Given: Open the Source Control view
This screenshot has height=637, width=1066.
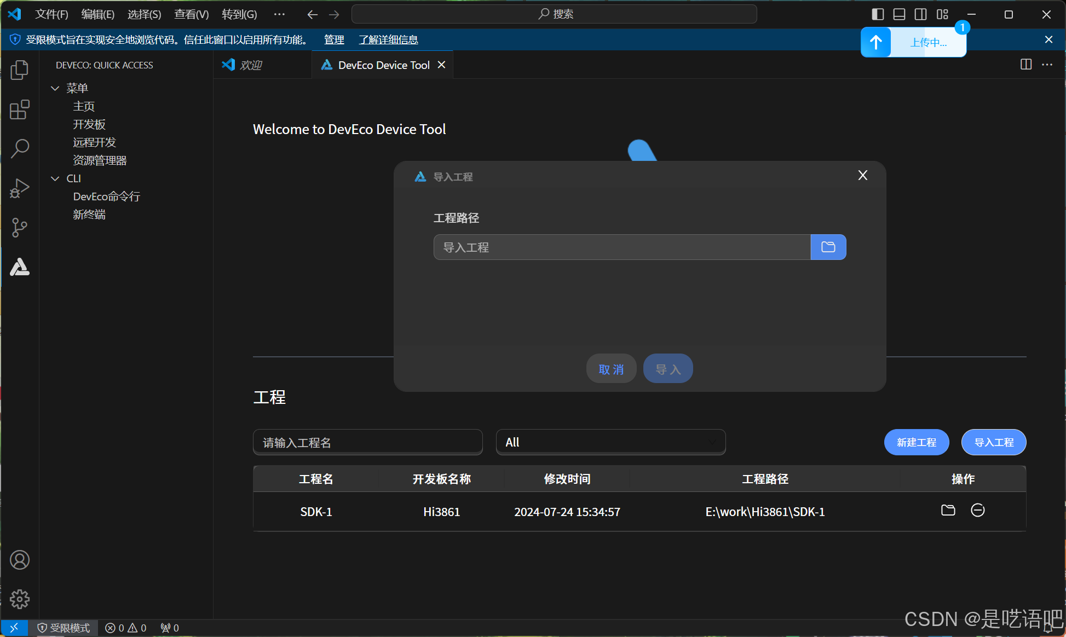Looking at the screenshot, I should [x=20, y=228].
